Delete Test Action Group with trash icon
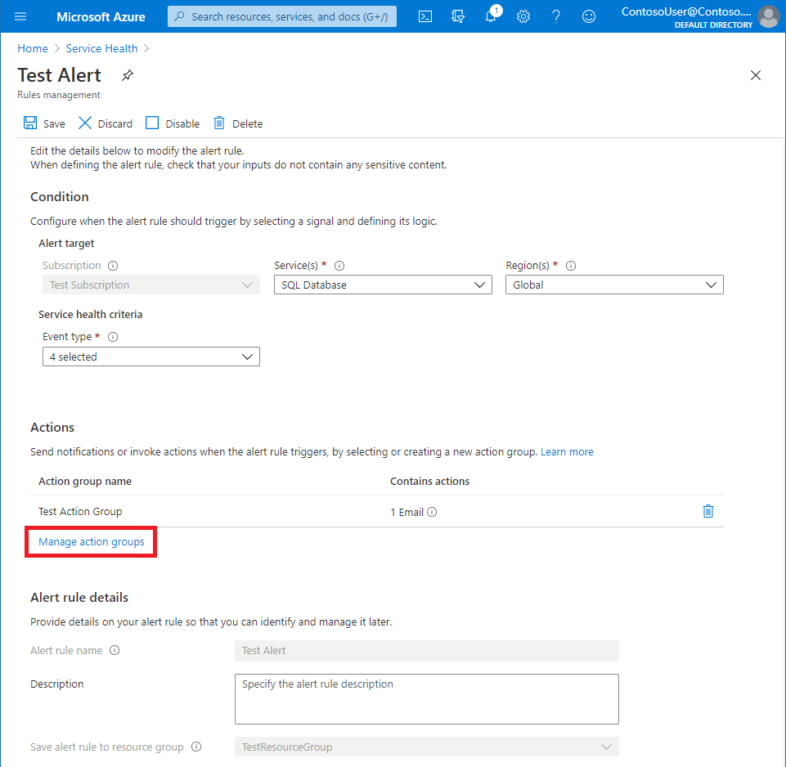Image resolution: width=786 pixels, height=767 pixels. click(708, 510)
